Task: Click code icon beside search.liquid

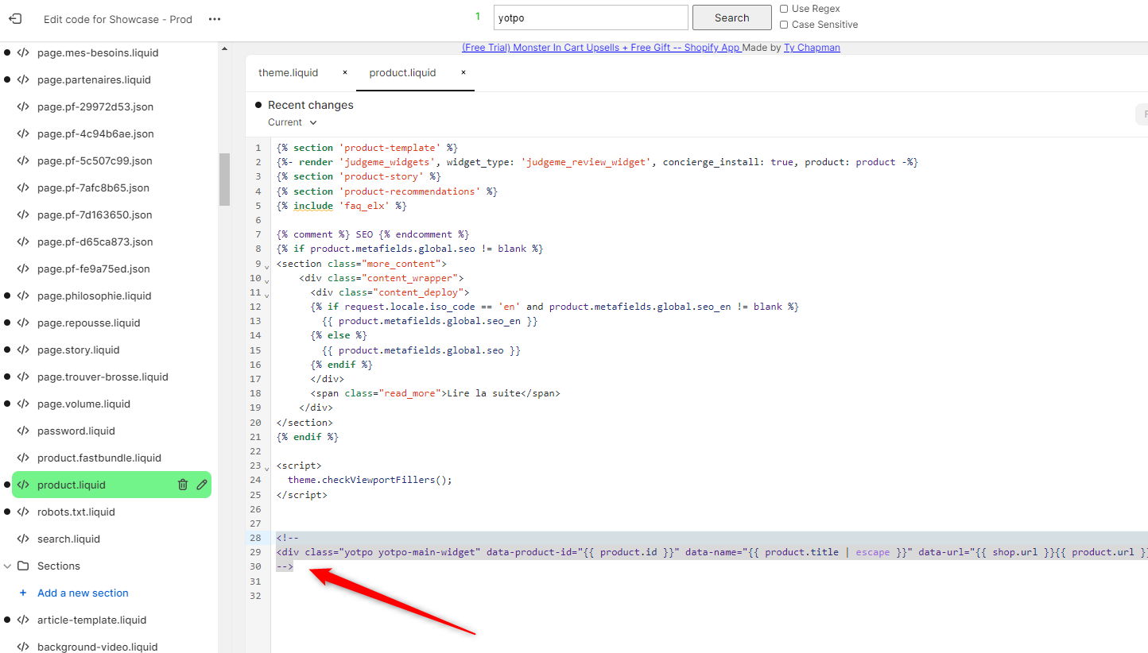Action: tap(23, 539)
